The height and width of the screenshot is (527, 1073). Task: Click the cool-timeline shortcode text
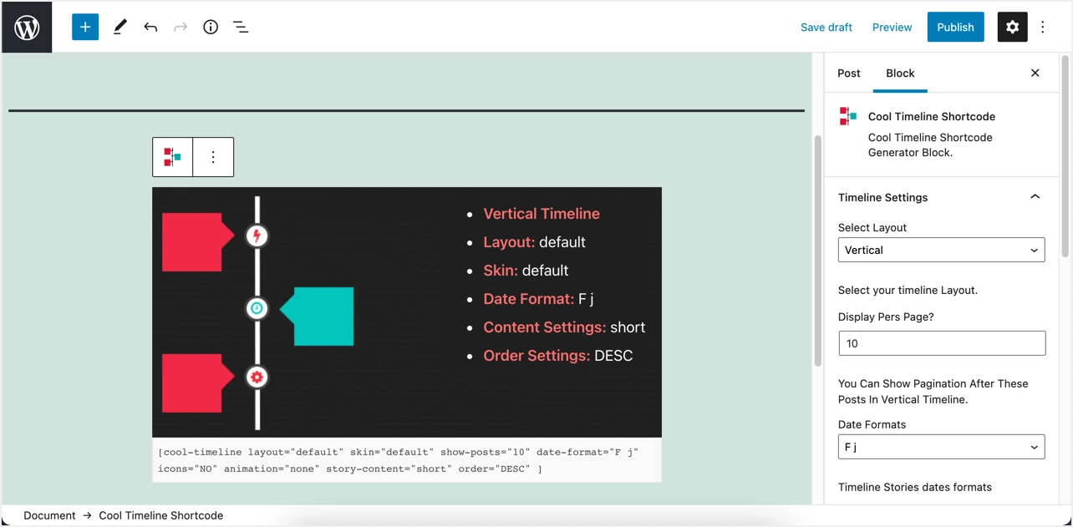(x=398, y=460)
